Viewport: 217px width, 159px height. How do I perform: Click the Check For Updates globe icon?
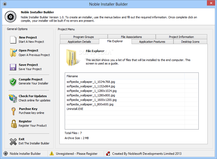pos(13,98)
